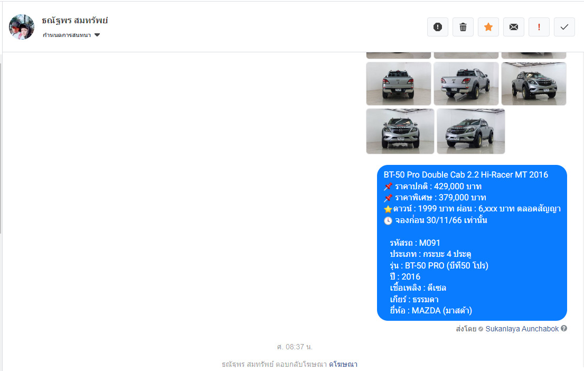Click ยี่ห้อ : MAZDA (มาสด้า) line

[x=431, y=311]
